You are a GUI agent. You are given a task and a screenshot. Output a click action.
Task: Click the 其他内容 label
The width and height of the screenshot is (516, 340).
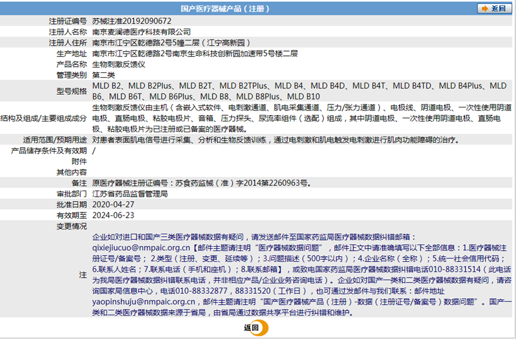pyautogui.click(x=72, y=172)
